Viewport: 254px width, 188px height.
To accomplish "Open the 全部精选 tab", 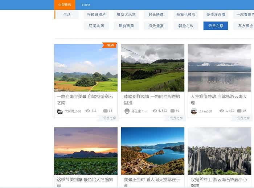I will 65,5.
